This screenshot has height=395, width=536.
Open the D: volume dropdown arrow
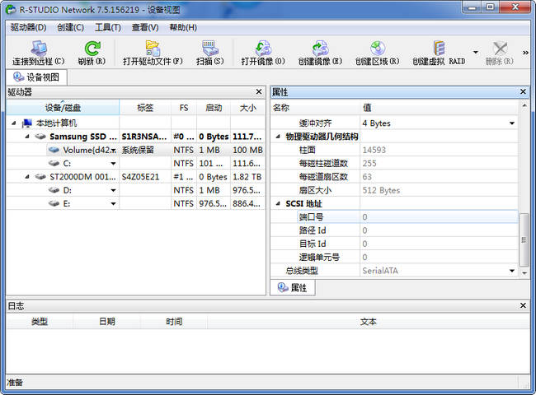[113, 190]
